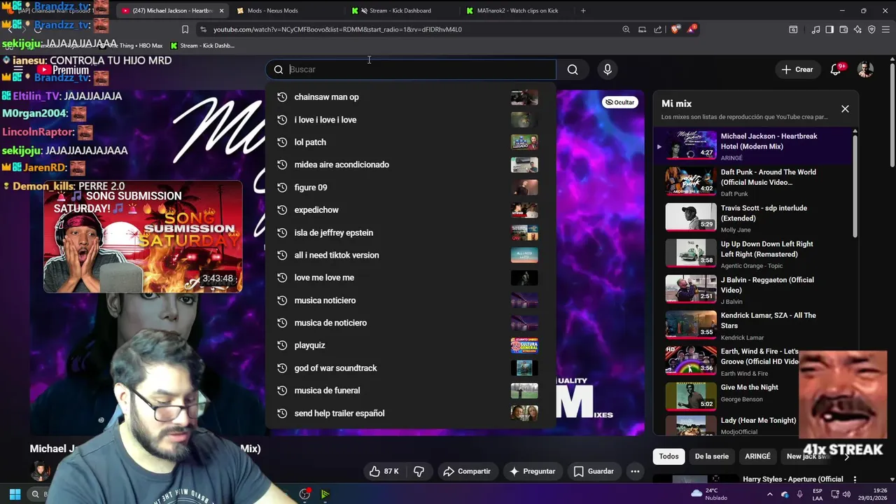Like the video with 87 K thumbs-up
896x504 pixels.
pyautogui.click(x=384, y=471)
